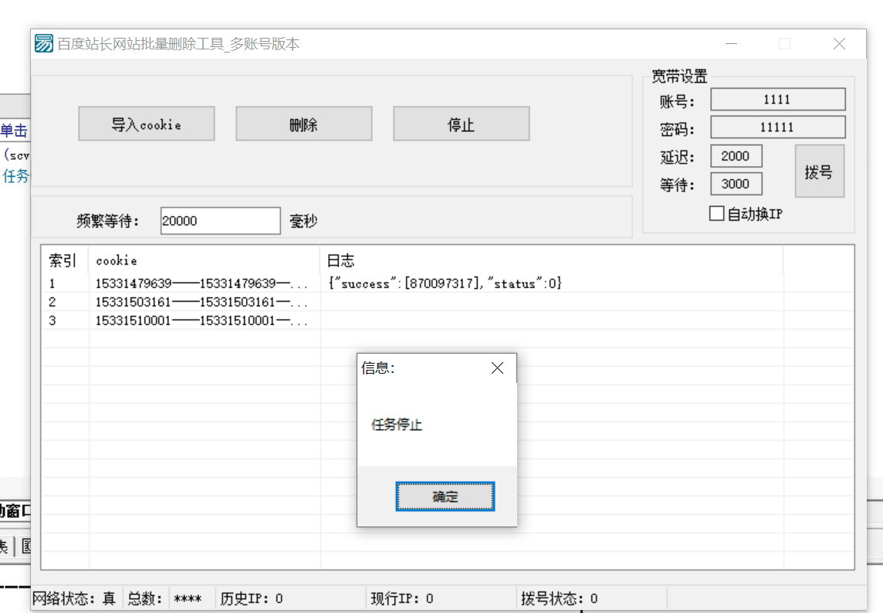Screen dimensions: 883x613
Task: Click the 网络状态: 真 status entry
Action: (74, 598)
